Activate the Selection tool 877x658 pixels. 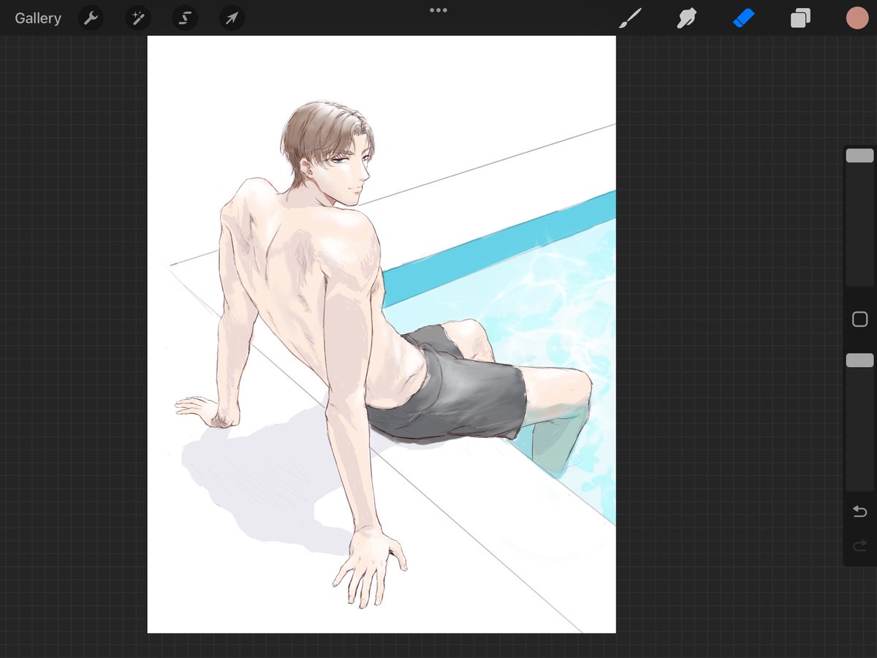click(x=185, y=18)
